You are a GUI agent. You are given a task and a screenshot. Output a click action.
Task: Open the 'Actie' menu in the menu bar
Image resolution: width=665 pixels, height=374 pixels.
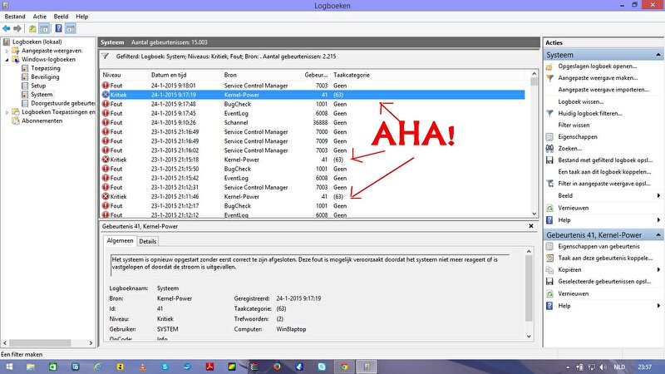[35, 16]
